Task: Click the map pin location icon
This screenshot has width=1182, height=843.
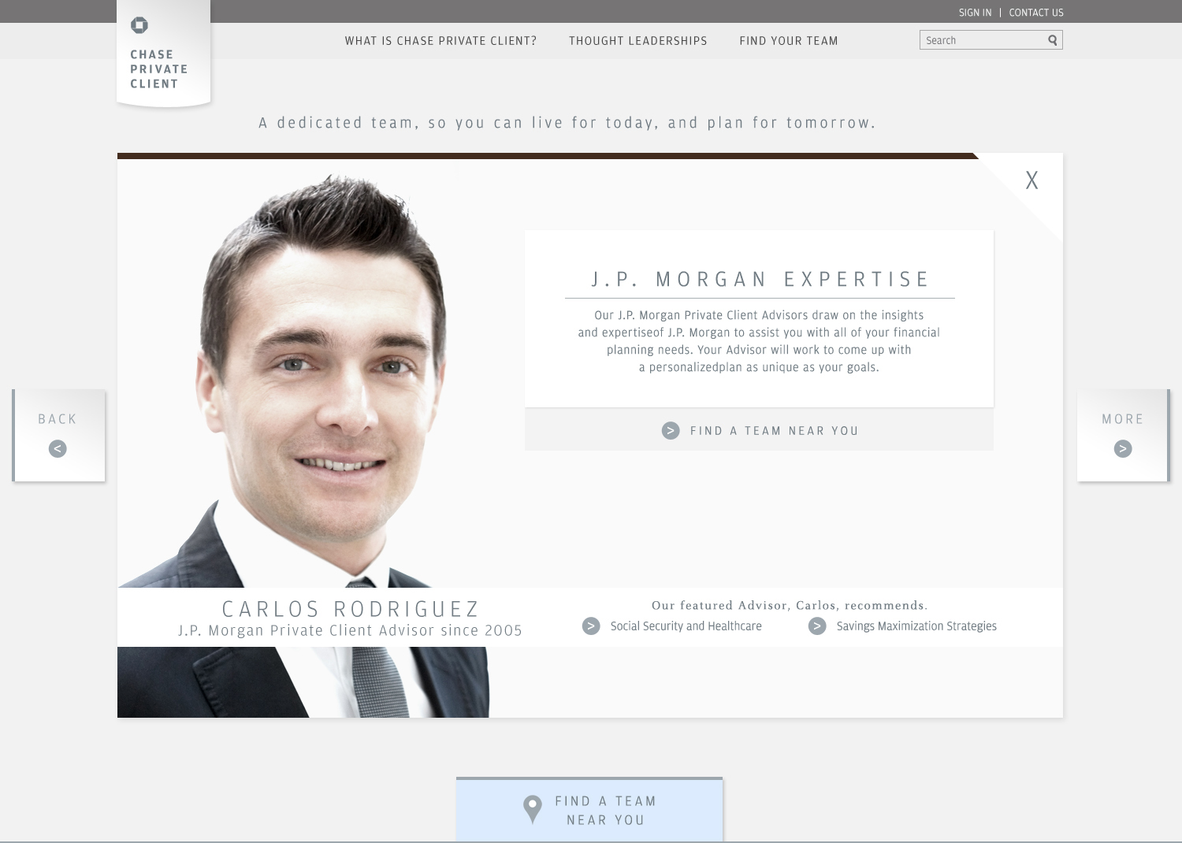Action: 533,809
